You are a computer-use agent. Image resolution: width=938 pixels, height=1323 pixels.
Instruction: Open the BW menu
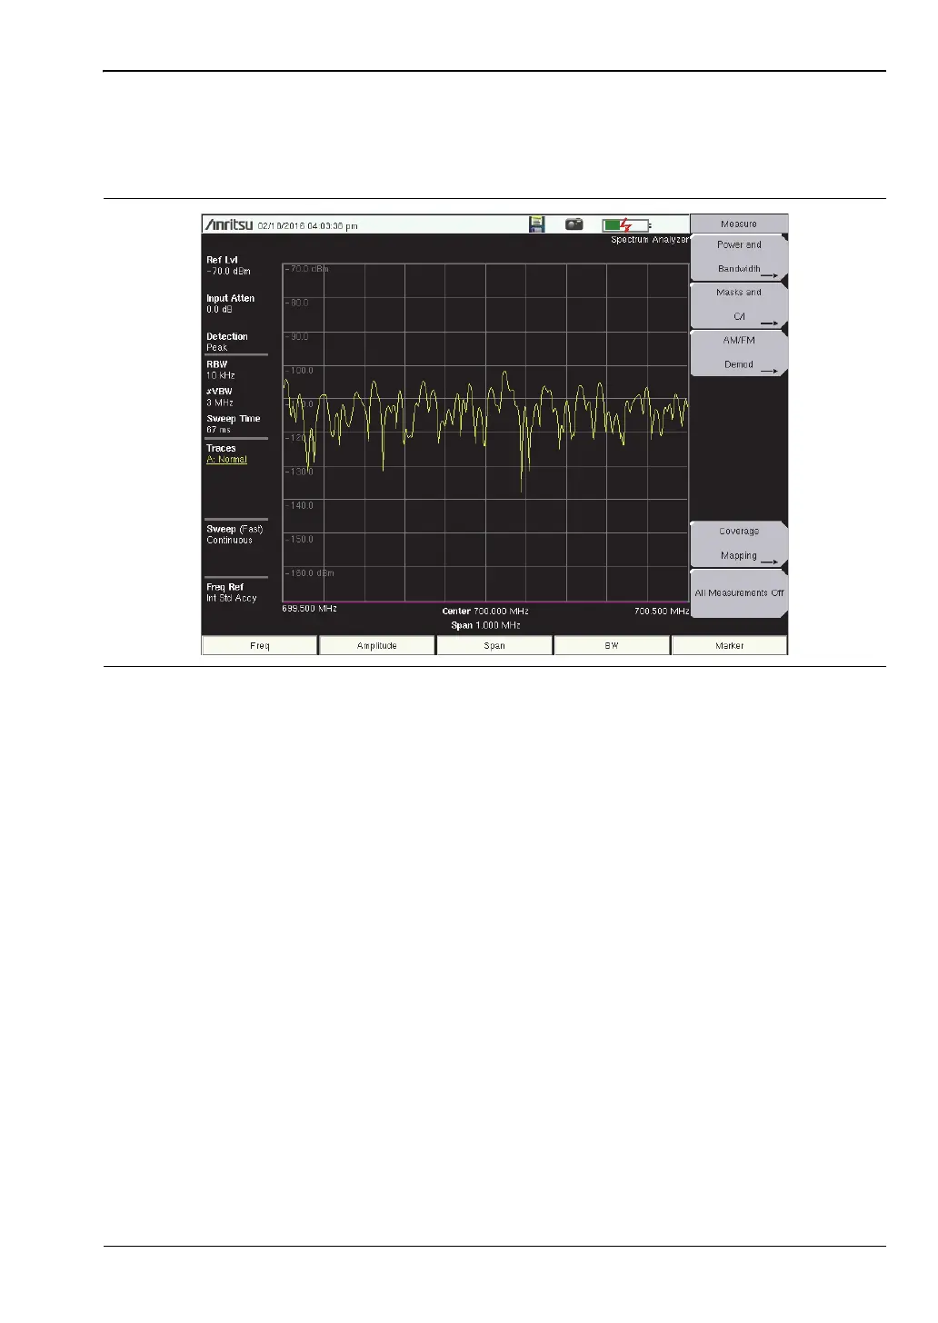coord(612,645)
